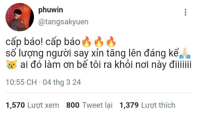Click the first fire emoji

pos(86,42)
